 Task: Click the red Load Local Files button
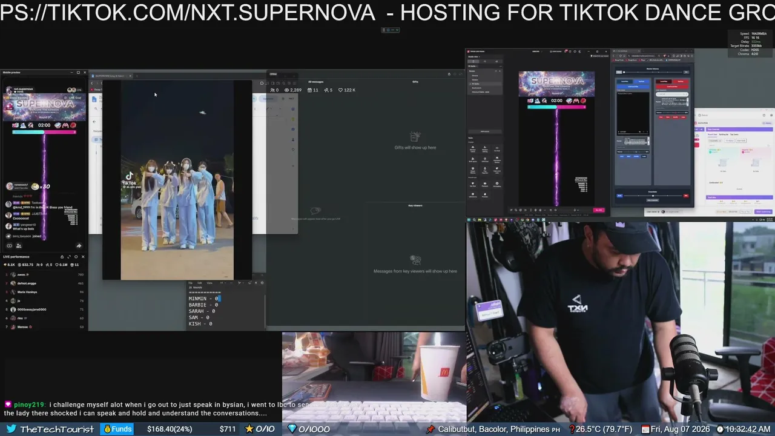coord(673,87)
